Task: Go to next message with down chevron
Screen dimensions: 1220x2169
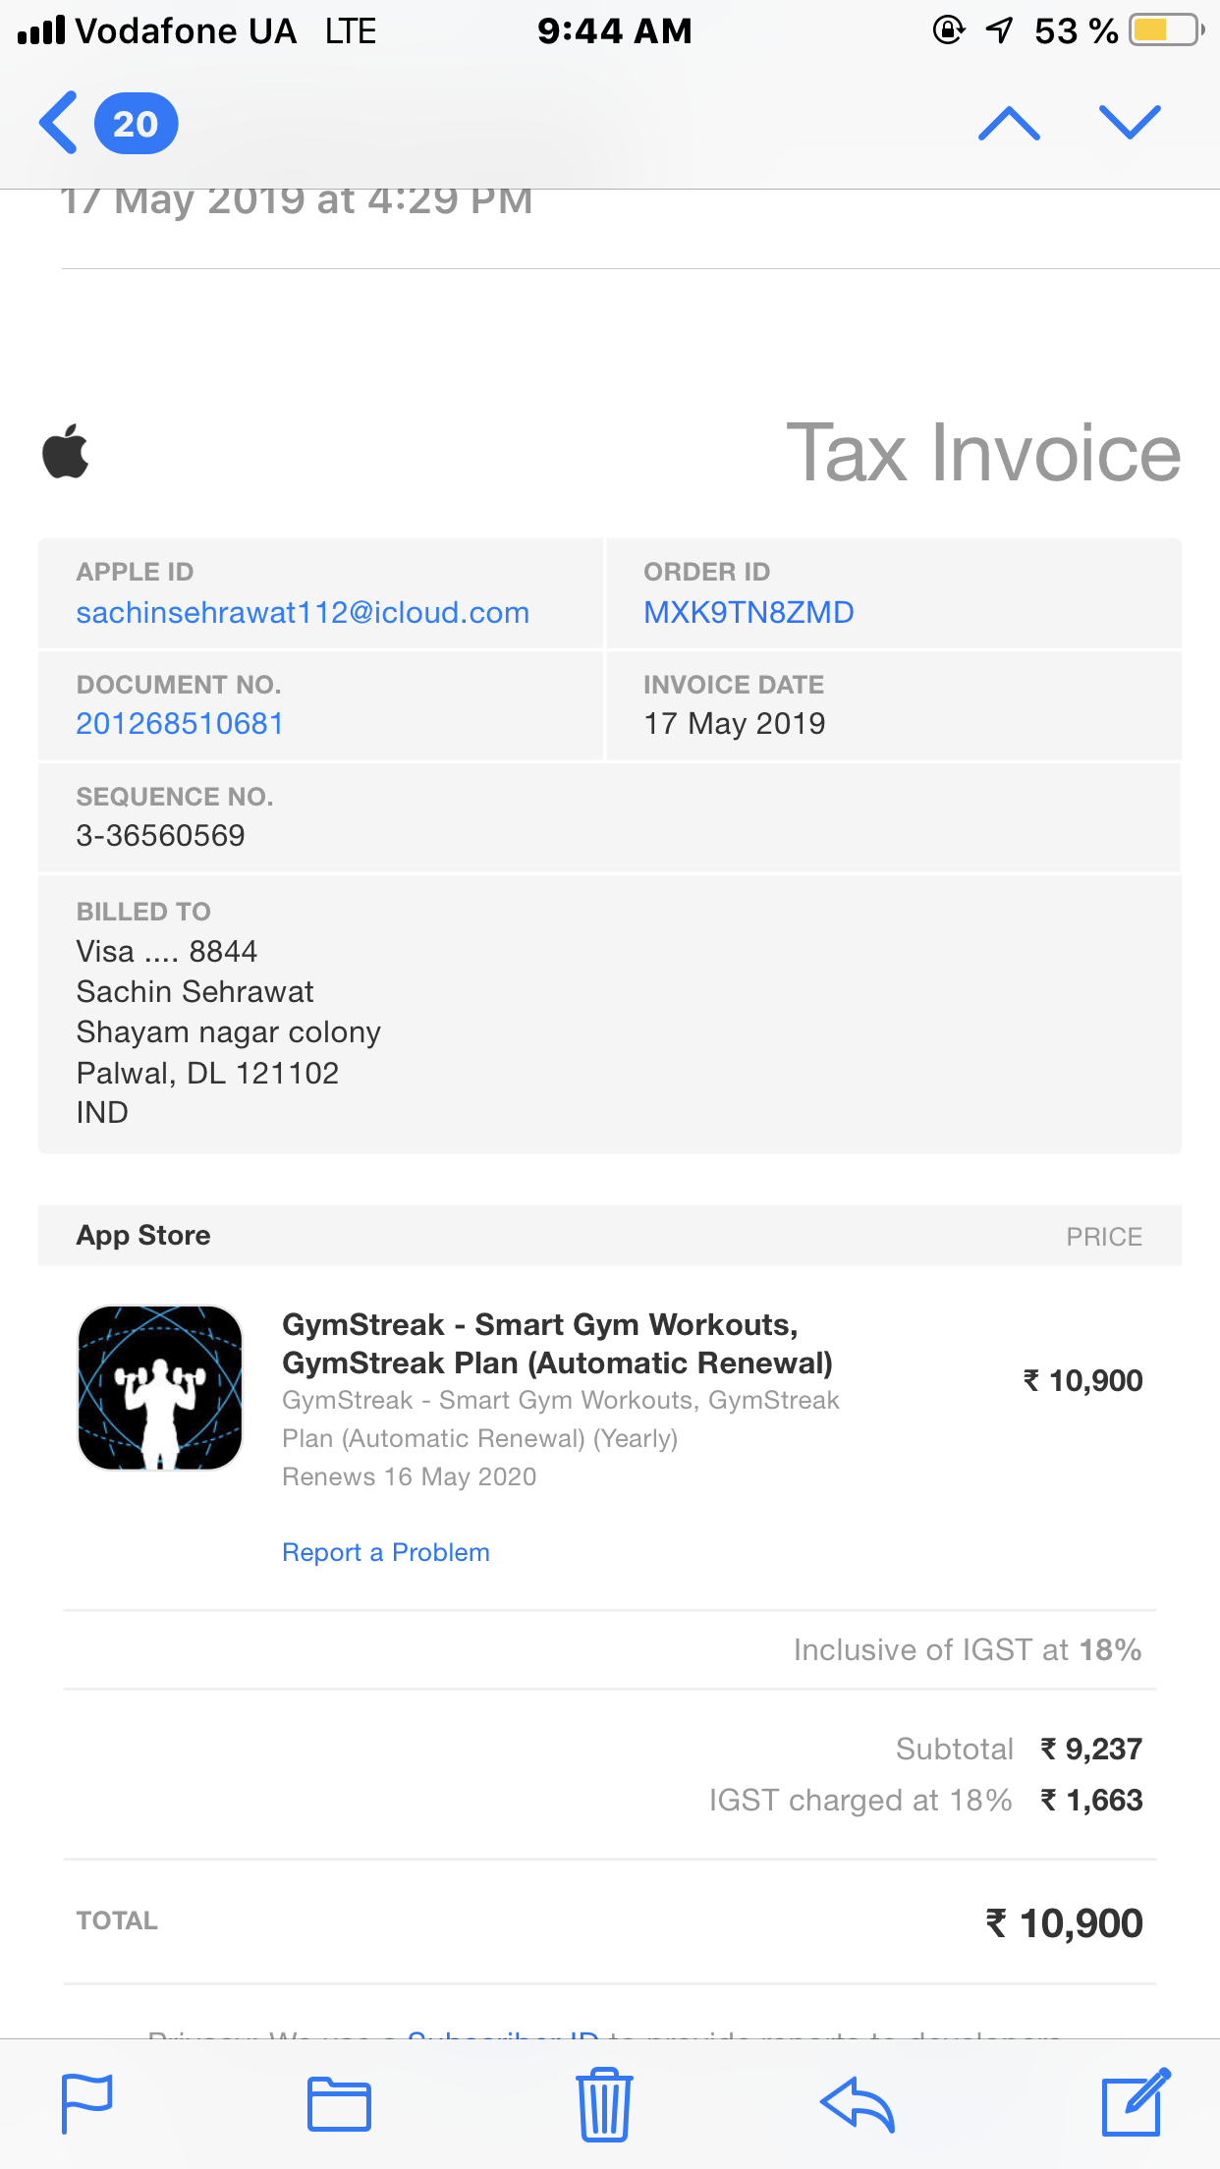Action: 1130,122
